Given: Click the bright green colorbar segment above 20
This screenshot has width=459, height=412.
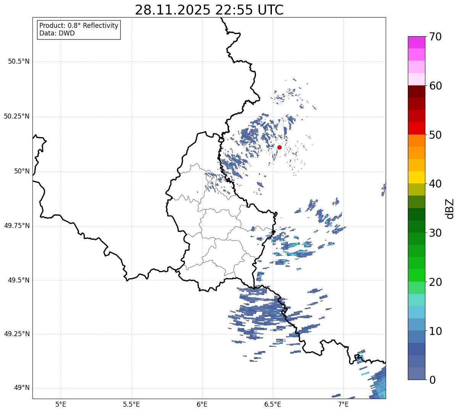Looking at the screenshot, I should tap(416, 275).
